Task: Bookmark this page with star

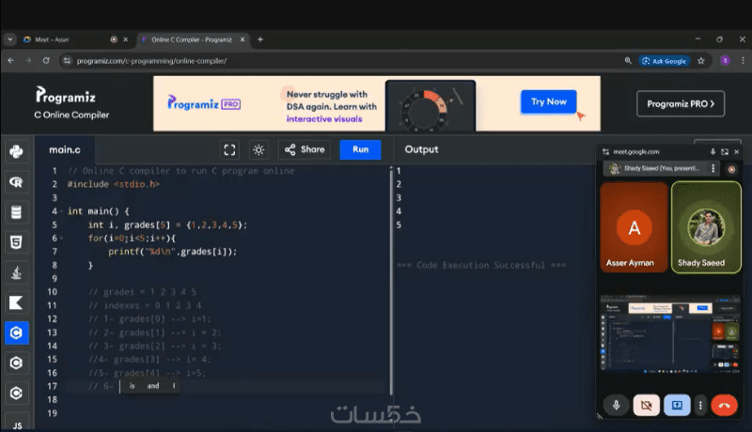Action: tap(701, 61)
